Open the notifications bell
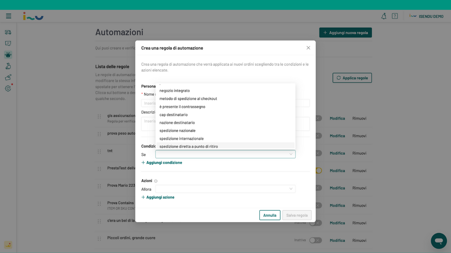 [x=384, y=16]
